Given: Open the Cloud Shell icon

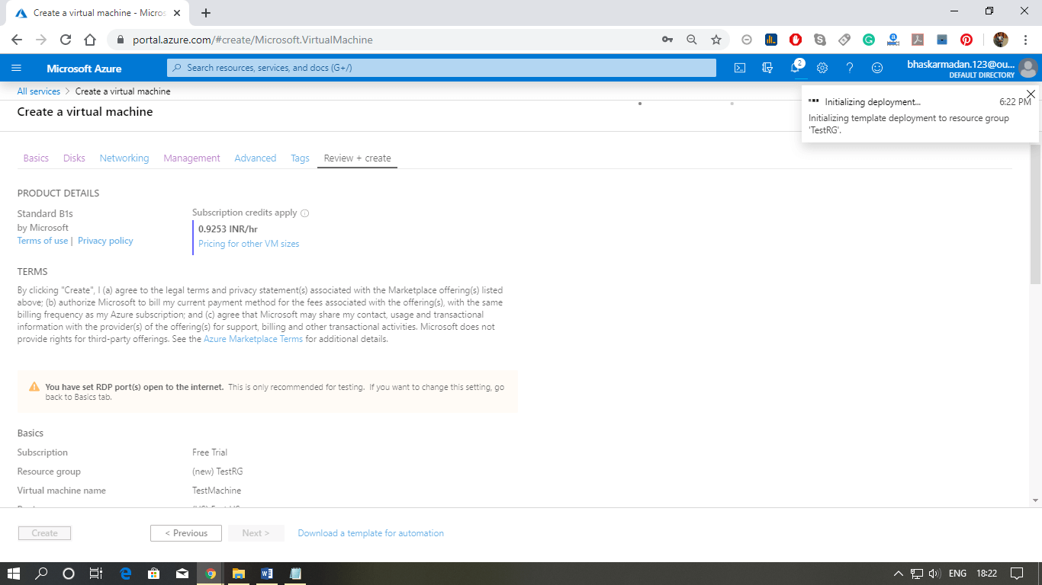Looking at the screenshot, I should click(x=739, y=68).
